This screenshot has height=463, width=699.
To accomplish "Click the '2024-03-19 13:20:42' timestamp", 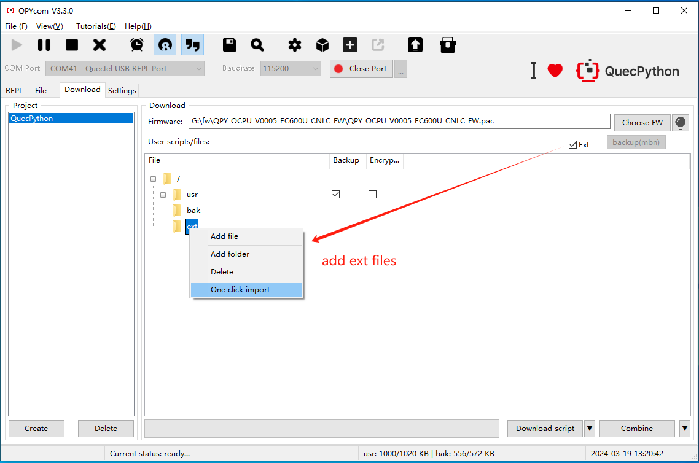I will (x=627, y=454).
